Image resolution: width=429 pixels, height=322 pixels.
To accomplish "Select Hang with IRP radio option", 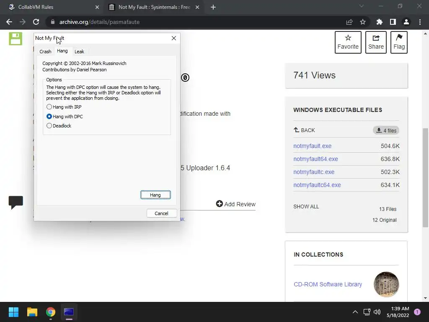I will click(64, 107).
